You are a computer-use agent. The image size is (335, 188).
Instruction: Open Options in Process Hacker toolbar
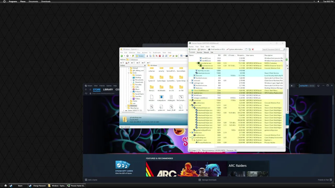point(202,49)
